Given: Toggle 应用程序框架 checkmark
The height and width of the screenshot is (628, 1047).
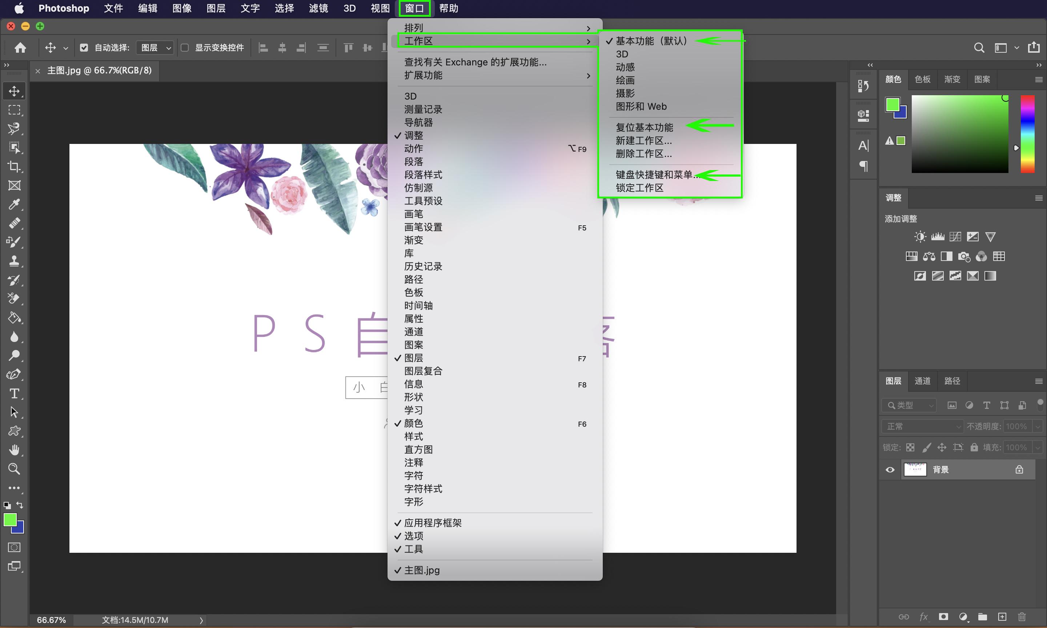Looking at the screenshot, I should pos(432,523).
